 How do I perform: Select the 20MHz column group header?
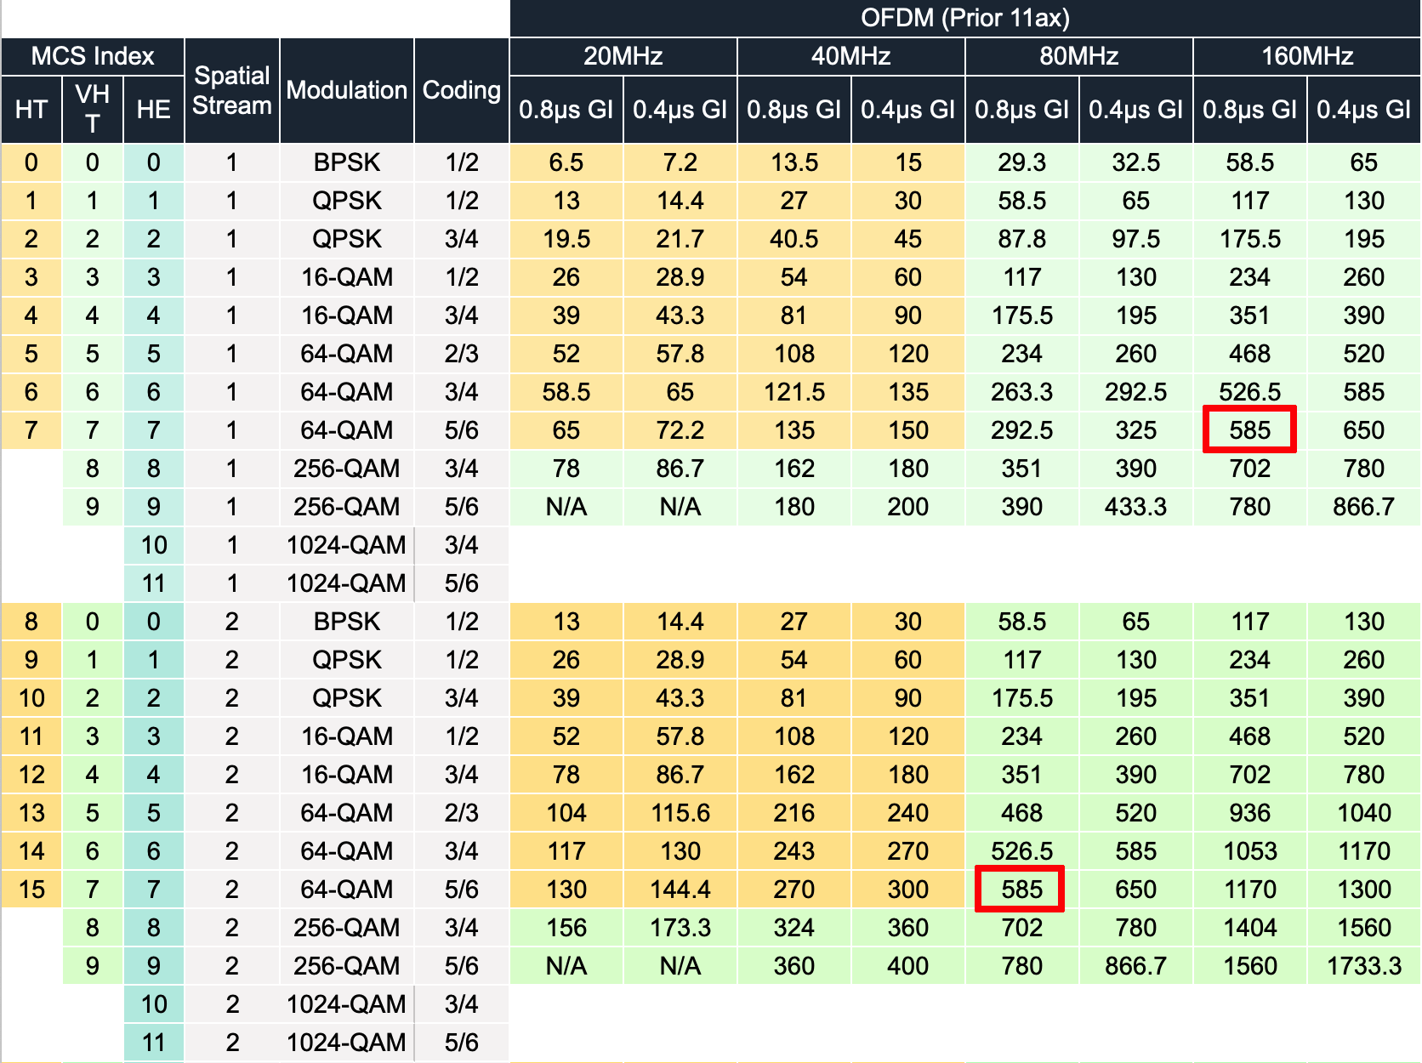[x=623, y=56]
